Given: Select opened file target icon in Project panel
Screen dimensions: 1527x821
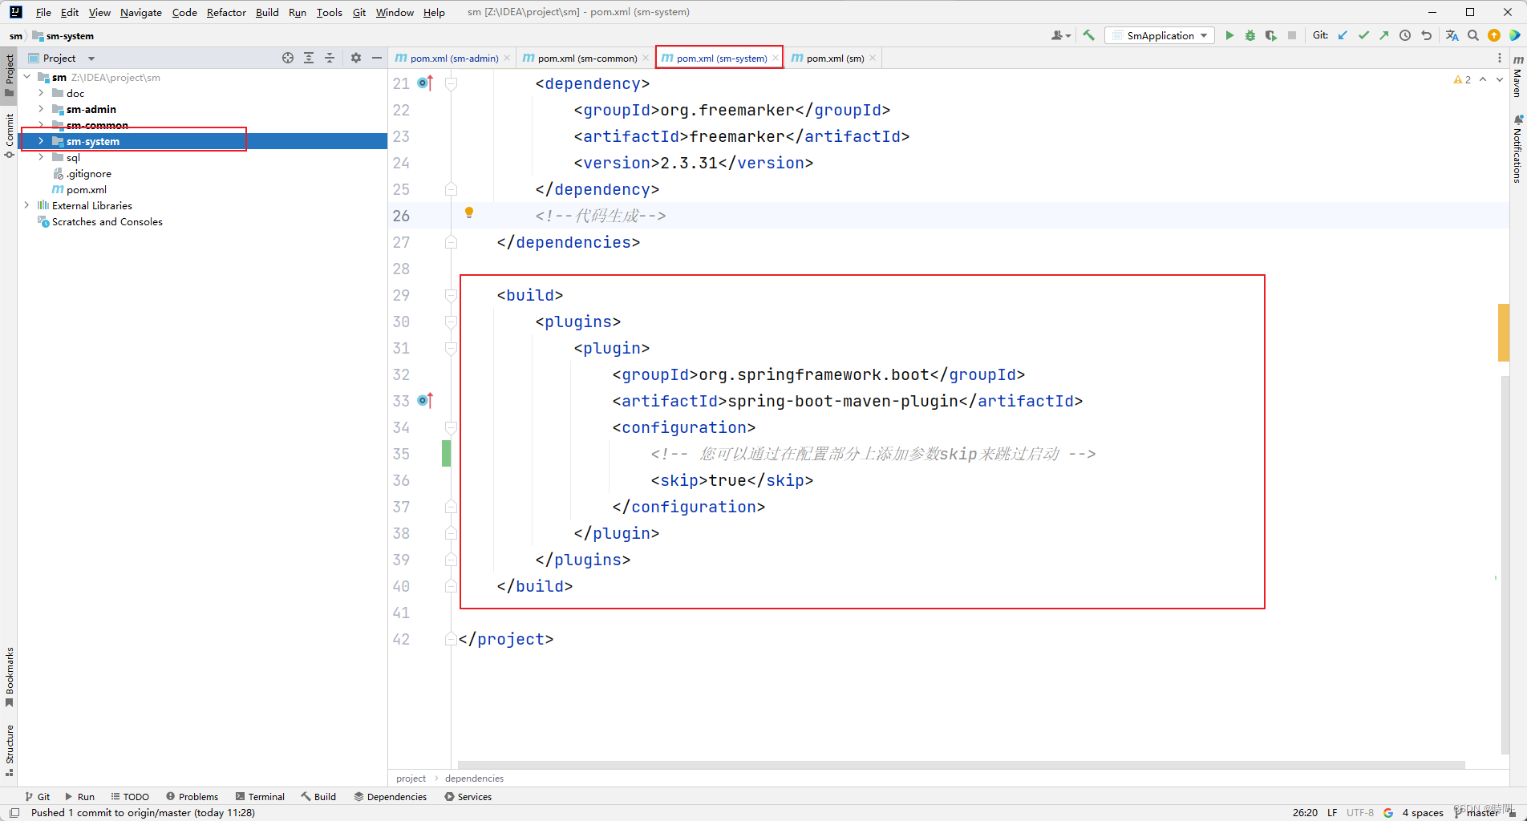Looking at the screenshot, I should pyautogui.click(x=288, y=58).
